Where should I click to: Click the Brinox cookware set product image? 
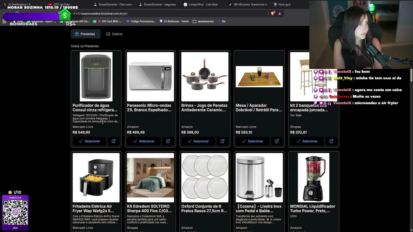tap(205, 77)
